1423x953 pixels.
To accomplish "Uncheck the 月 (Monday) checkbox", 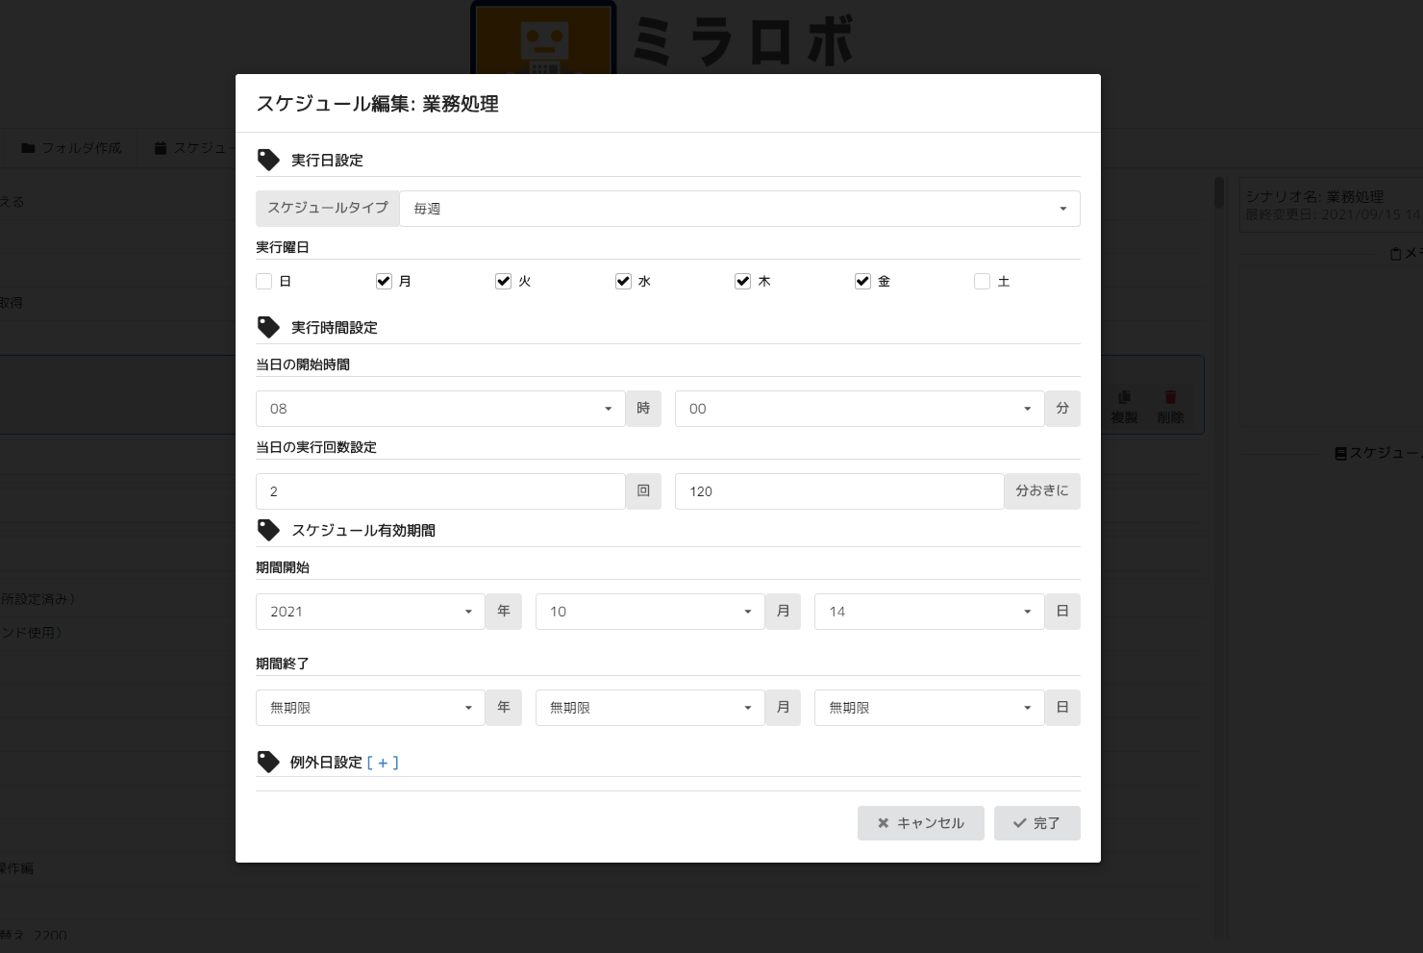I will pos(384,281).
